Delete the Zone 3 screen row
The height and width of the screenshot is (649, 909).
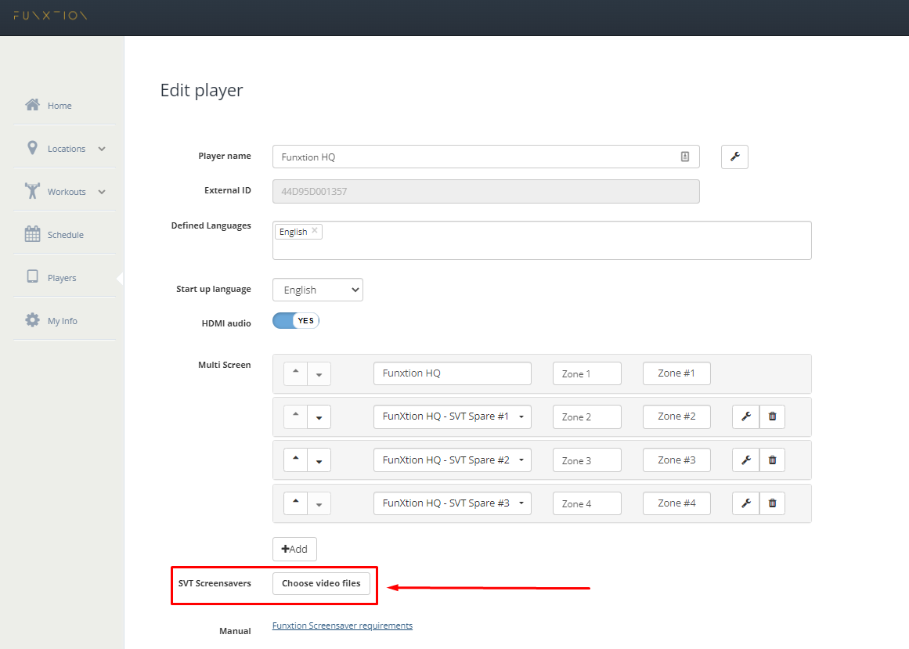(772, 460)
